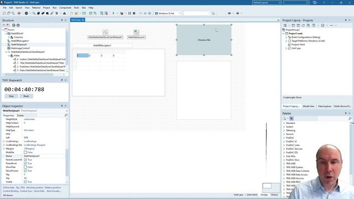Open the Component menu

click(x=65, y=8)
